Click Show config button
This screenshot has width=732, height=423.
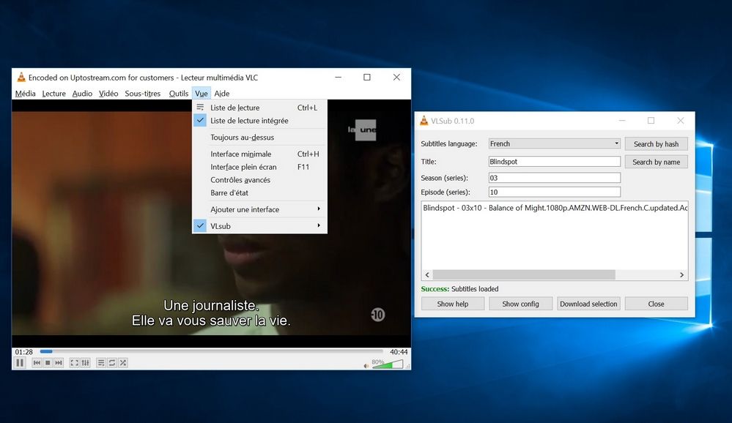(520, 304)
